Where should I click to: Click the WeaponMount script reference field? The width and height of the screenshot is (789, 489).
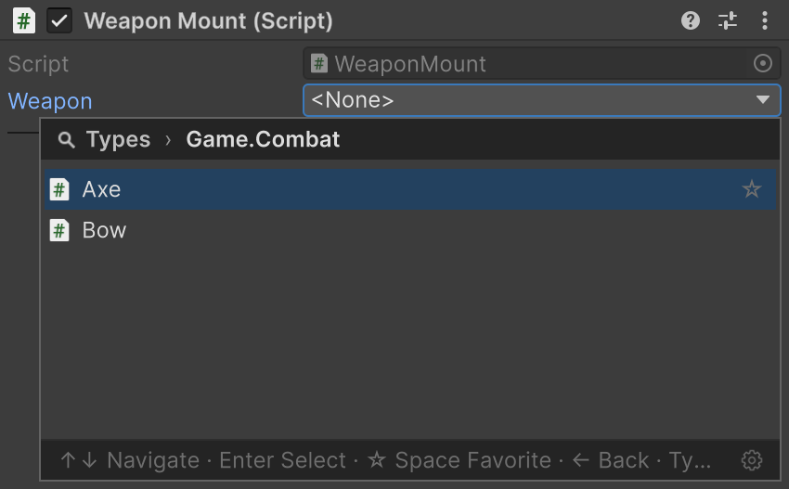click(x=542, y=63)
